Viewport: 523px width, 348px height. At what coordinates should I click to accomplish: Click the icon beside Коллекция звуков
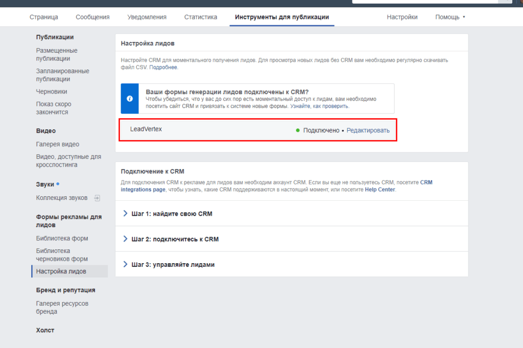(97, 198)
